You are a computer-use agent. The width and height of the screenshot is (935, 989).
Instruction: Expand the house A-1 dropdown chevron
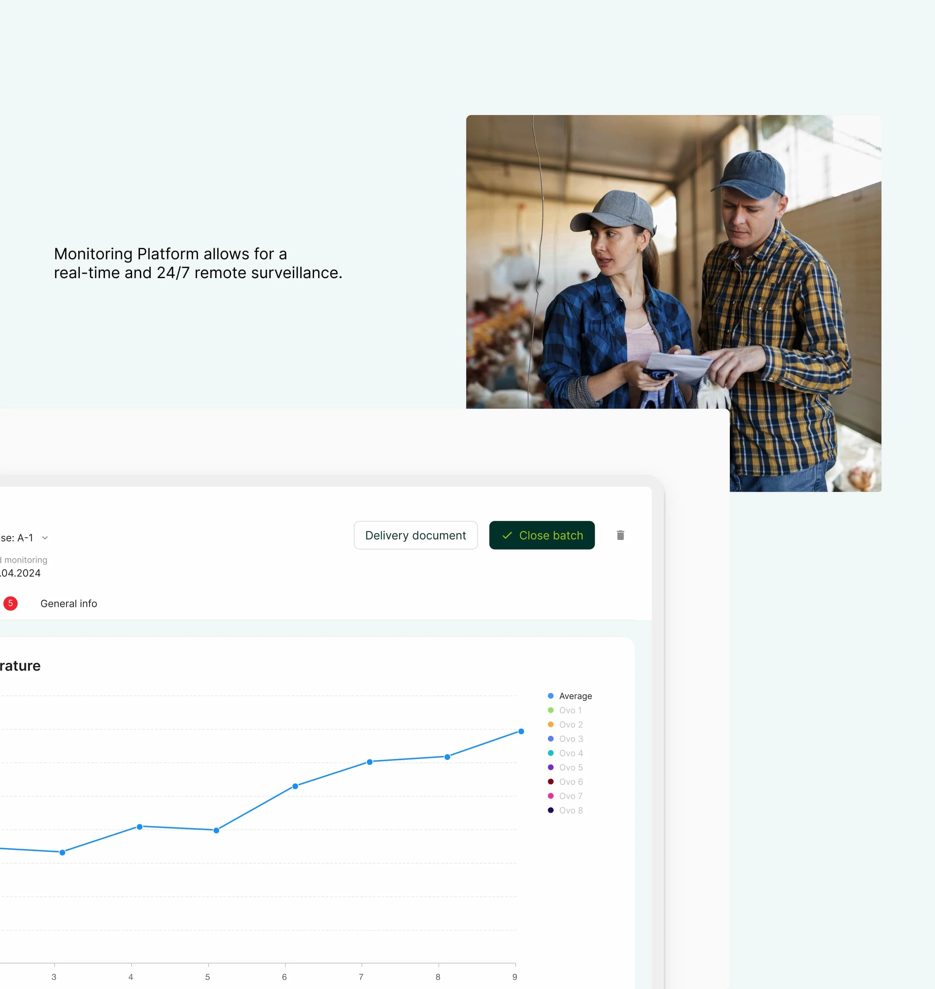(x=45, y=538)
